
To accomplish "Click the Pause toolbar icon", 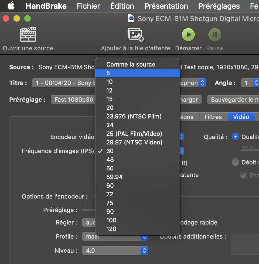I will [x=214, y=35].
